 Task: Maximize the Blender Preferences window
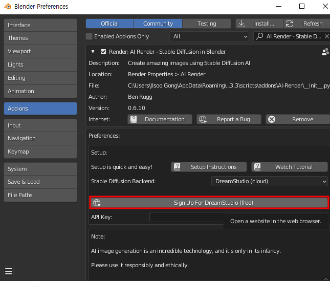[x=302, y=7]
